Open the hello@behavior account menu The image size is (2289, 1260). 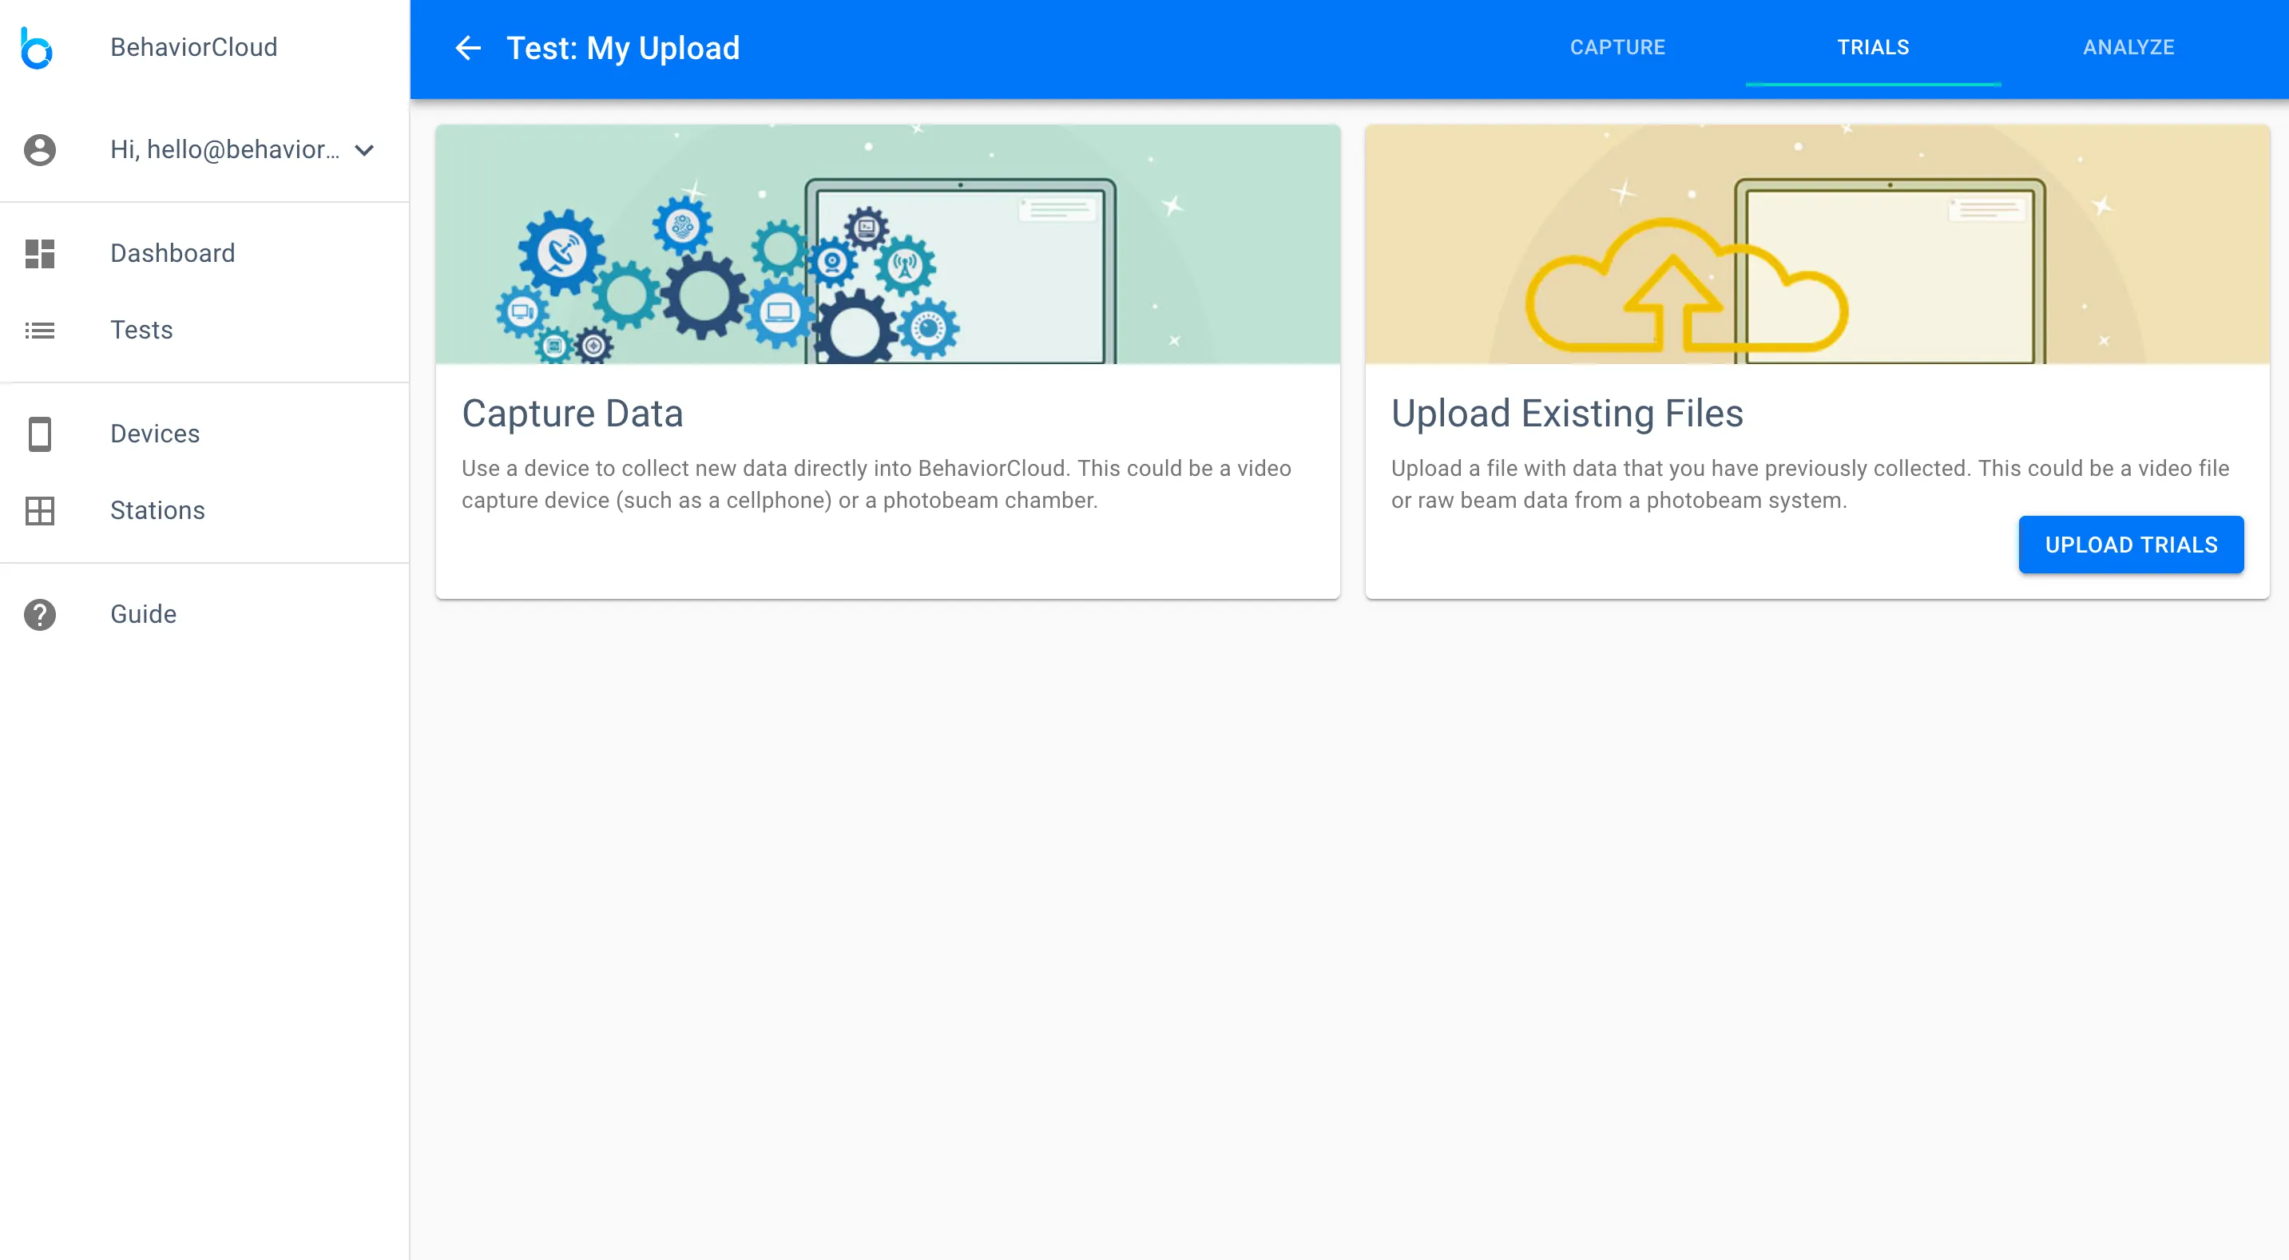click(224, 149)
